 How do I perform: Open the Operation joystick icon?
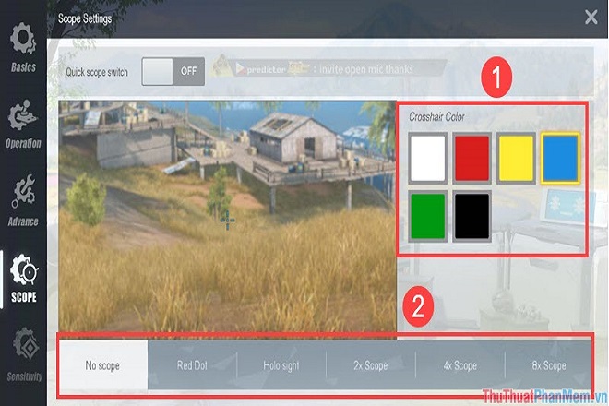point(23,115)
